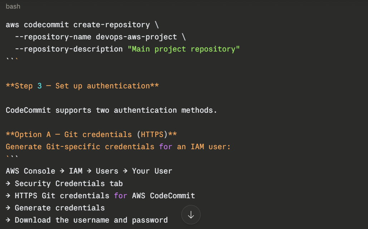
Task: Click the "Step 3 — Set up authentication" heading
Action: point(82,86)
